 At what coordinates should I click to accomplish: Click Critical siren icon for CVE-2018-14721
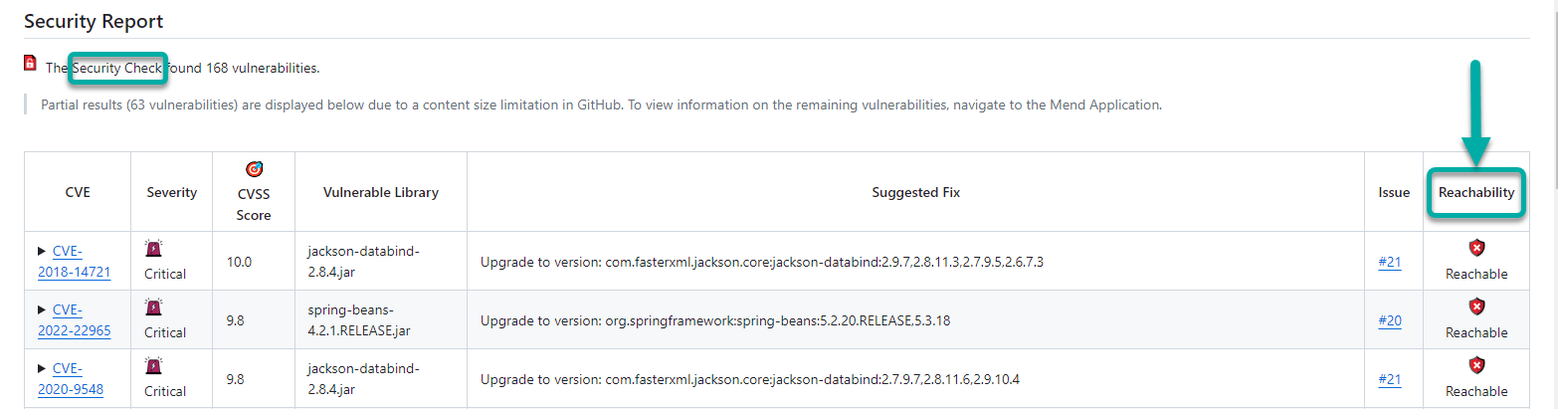click(154, 249)
